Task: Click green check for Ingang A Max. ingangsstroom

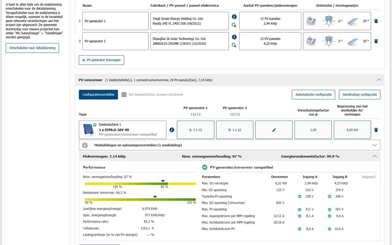Action: coord(299,216)
